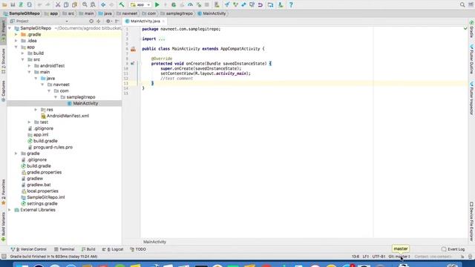475x267 pixels.
Task: Expand the androidTest folder
Action: tap(30, 66)
